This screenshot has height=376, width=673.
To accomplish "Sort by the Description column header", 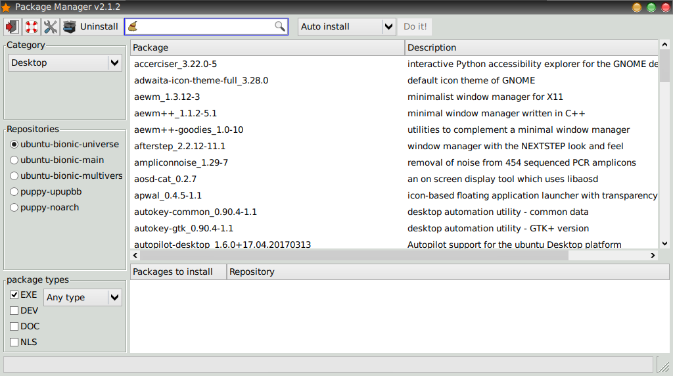I will (531, 47).
